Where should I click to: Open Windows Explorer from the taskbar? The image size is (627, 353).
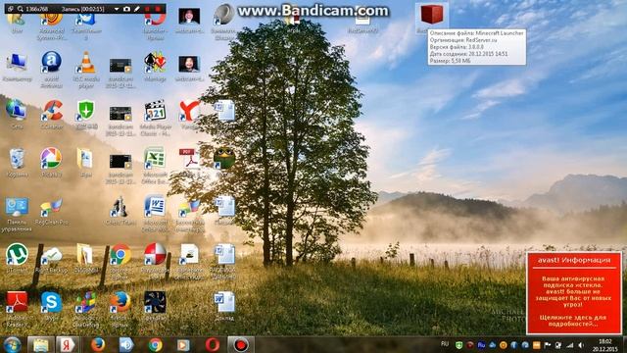pyautogui.click(x=40, y=344)
